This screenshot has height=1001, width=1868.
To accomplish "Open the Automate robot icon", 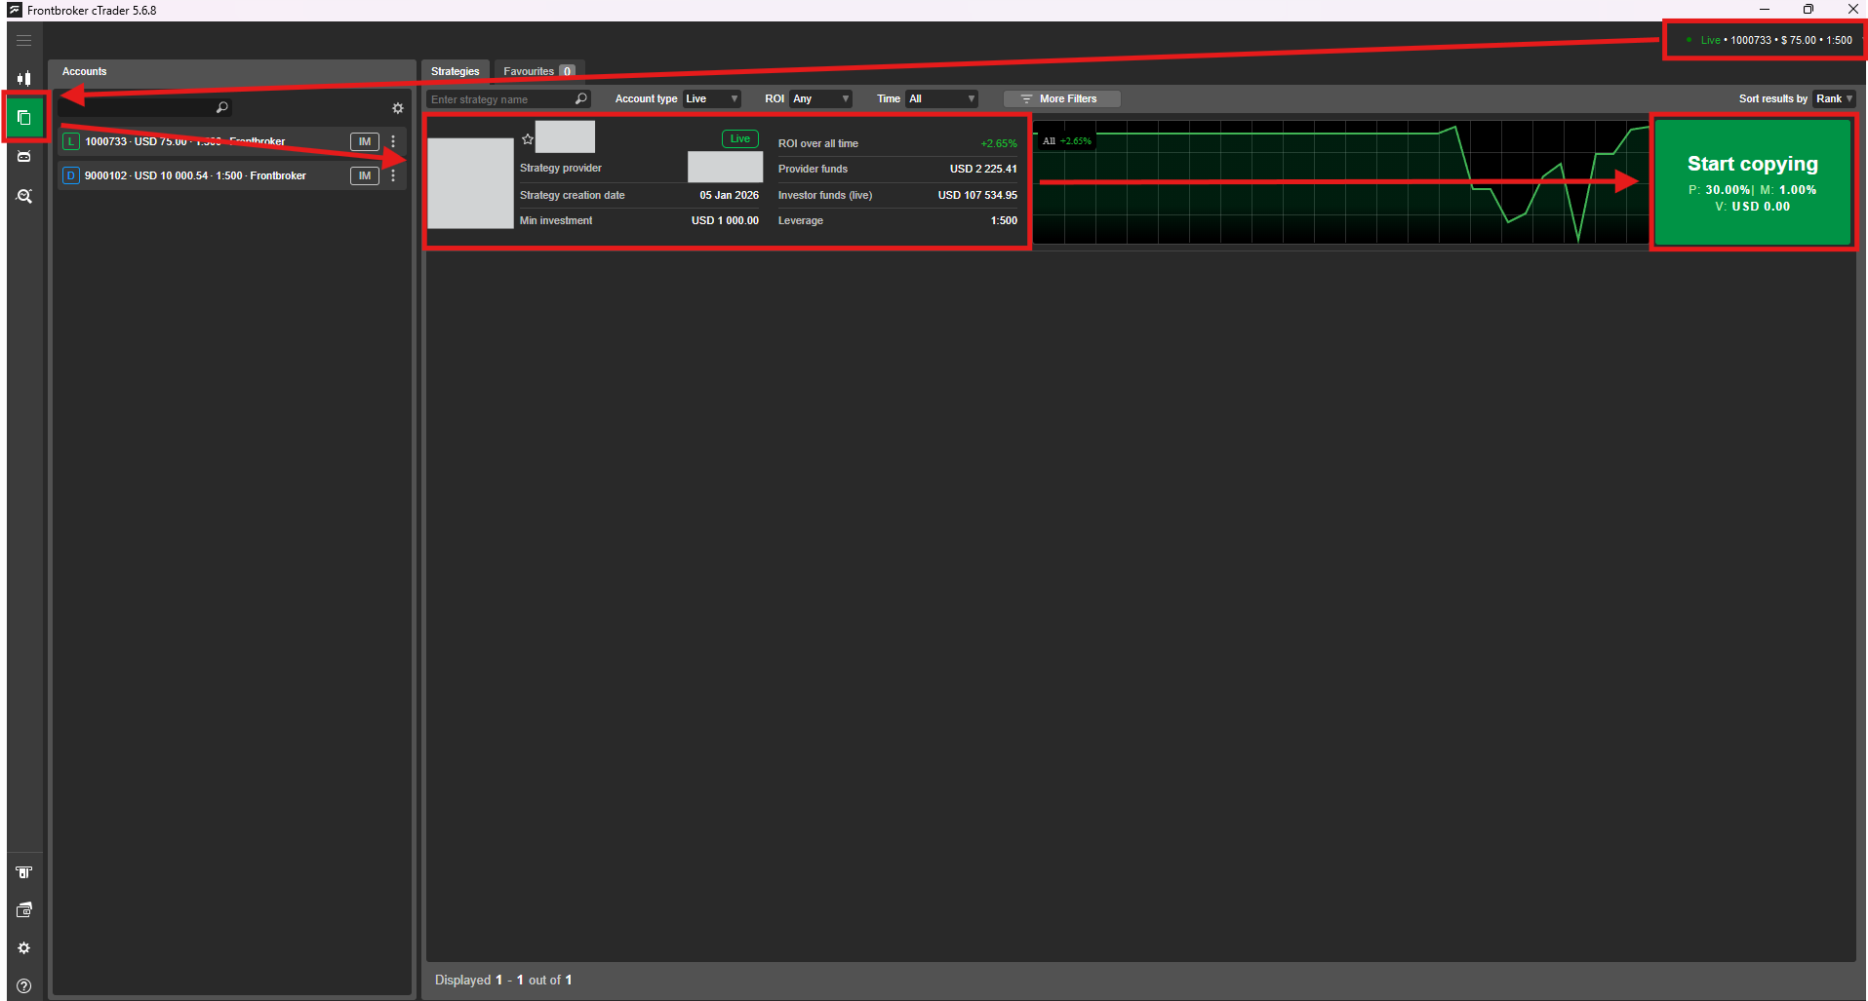I will [24, 157].
